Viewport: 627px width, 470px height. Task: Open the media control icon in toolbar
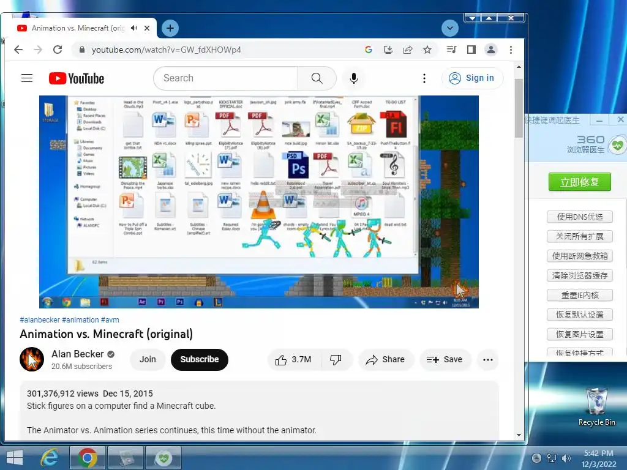(451, 50)
